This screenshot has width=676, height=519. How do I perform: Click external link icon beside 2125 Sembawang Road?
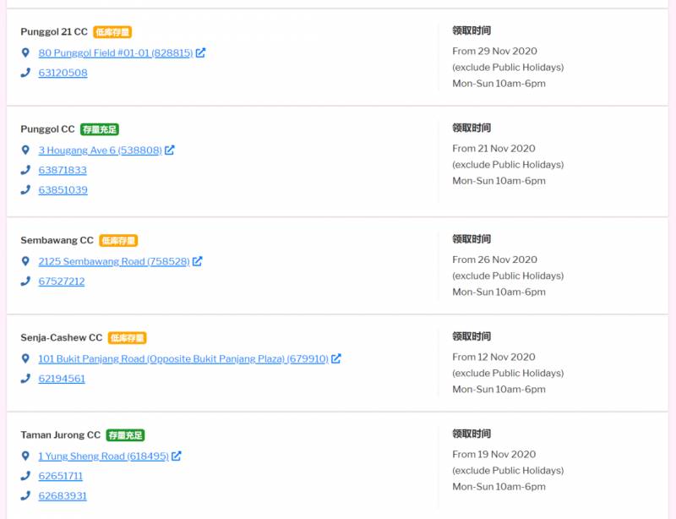(198, 261)
